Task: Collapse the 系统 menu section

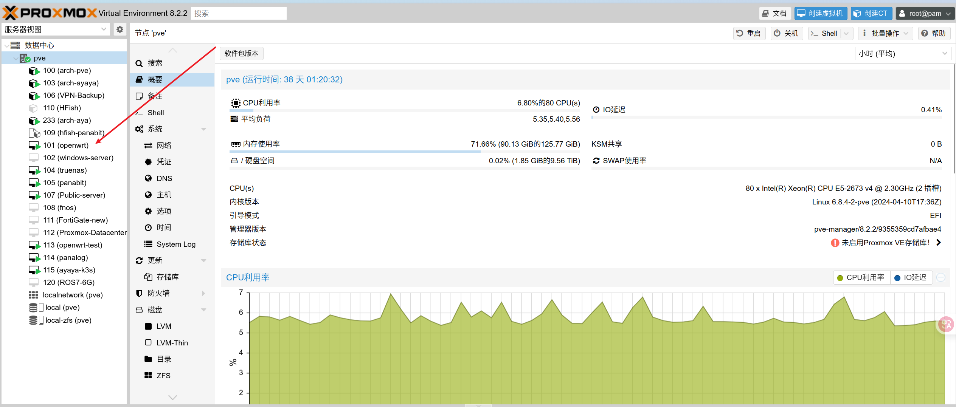Action: [203, 129]
